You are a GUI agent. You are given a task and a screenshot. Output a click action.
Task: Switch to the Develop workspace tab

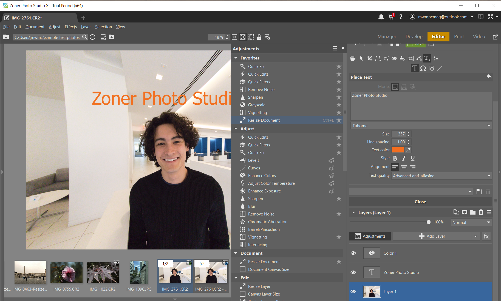point(414,36)
